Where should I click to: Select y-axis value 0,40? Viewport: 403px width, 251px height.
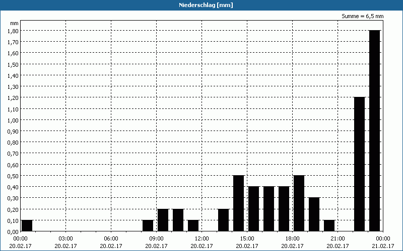13,187
